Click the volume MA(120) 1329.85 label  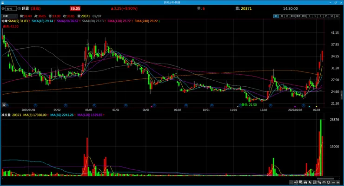click(90, 115)
